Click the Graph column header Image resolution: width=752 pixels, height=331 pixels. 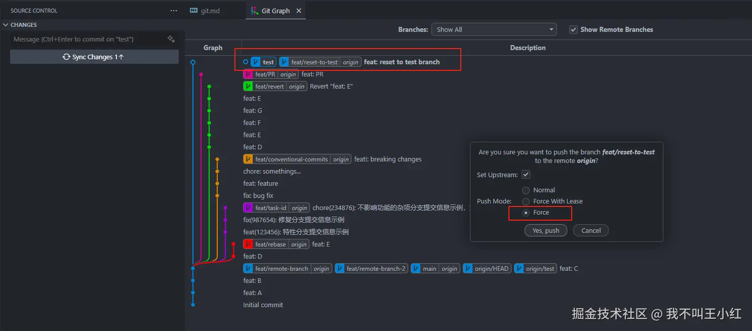point(213,48)
